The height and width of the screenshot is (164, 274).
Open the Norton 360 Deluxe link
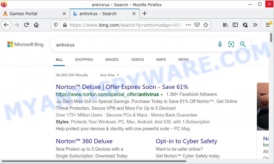pyautogui.click(x=84, y=141)
